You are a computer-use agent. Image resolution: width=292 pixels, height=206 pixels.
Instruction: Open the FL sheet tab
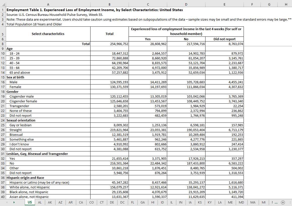click(132, 202)
